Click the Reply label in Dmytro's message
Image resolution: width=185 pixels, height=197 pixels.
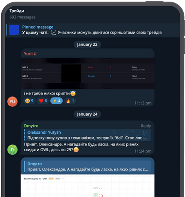pyautogui.click(x=146, y=126)
